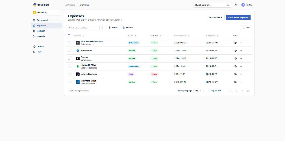
Task: Click Dashboard breadcrumb link
Action: click(x=70, y=5)
